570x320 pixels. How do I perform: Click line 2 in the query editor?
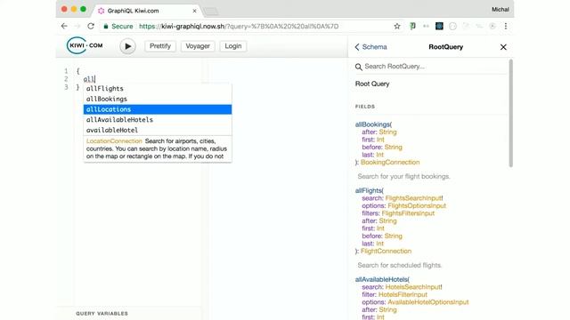point(89,79)
